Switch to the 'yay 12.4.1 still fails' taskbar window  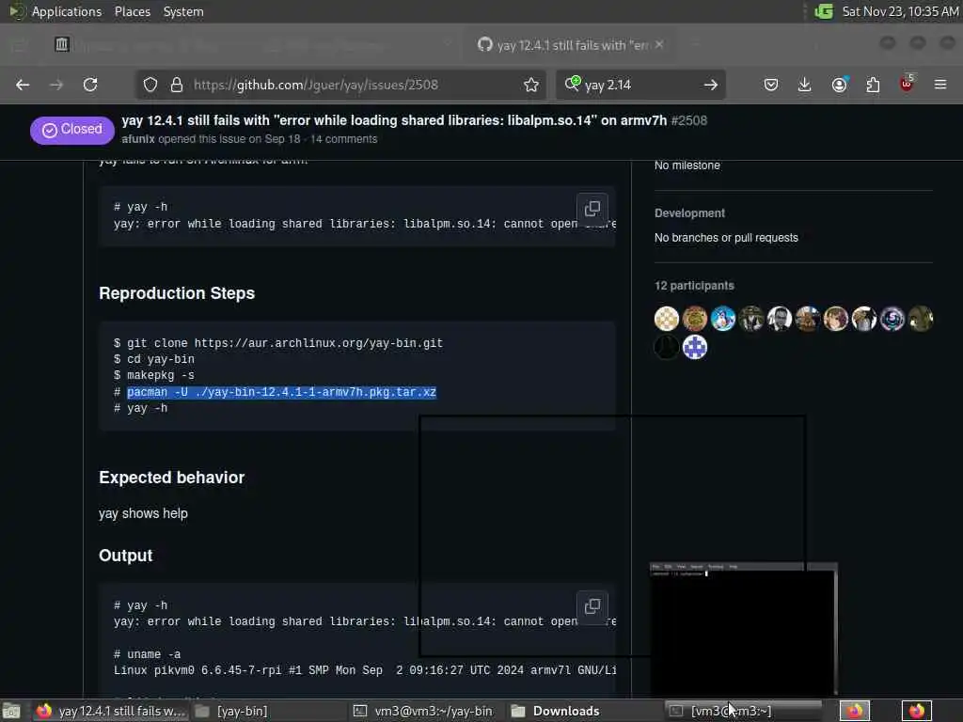tap(111, 711)
